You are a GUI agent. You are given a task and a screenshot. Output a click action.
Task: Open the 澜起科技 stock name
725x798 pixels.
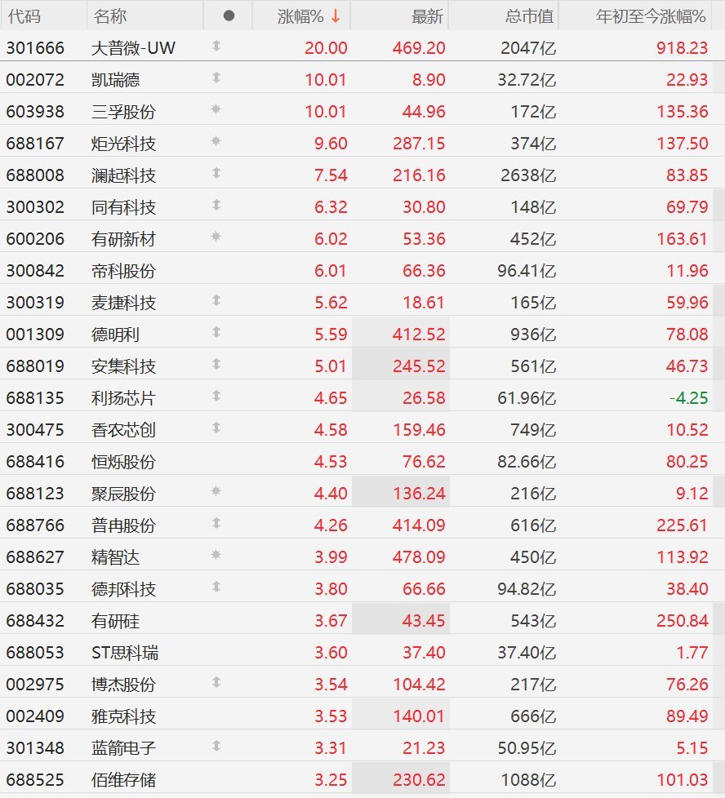tap(124, 175)
